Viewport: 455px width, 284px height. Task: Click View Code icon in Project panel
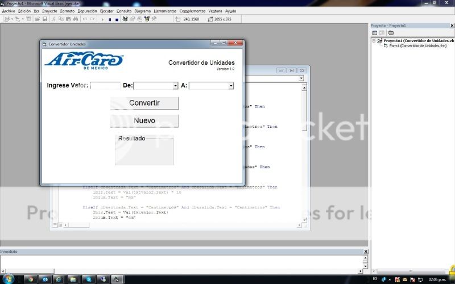pyautogui.click(x=375, y=33)
